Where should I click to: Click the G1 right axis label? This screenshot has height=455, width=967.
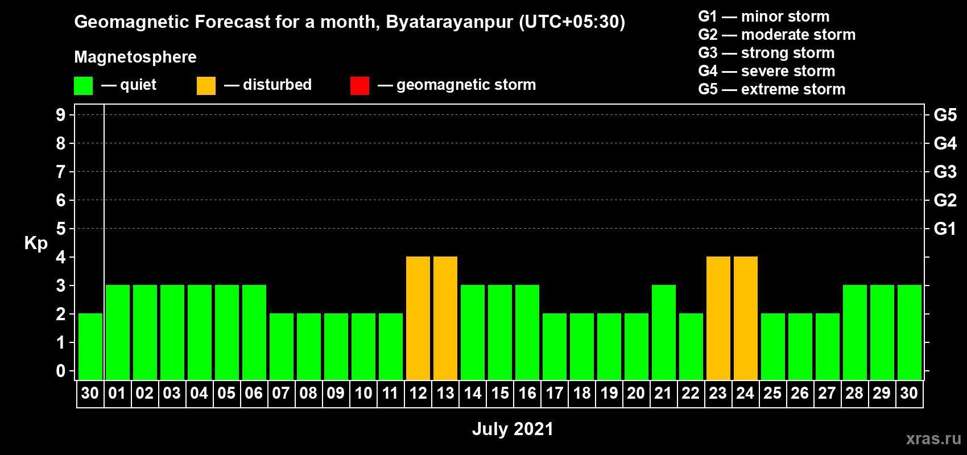pyautogui.click(x=945, y=229)
